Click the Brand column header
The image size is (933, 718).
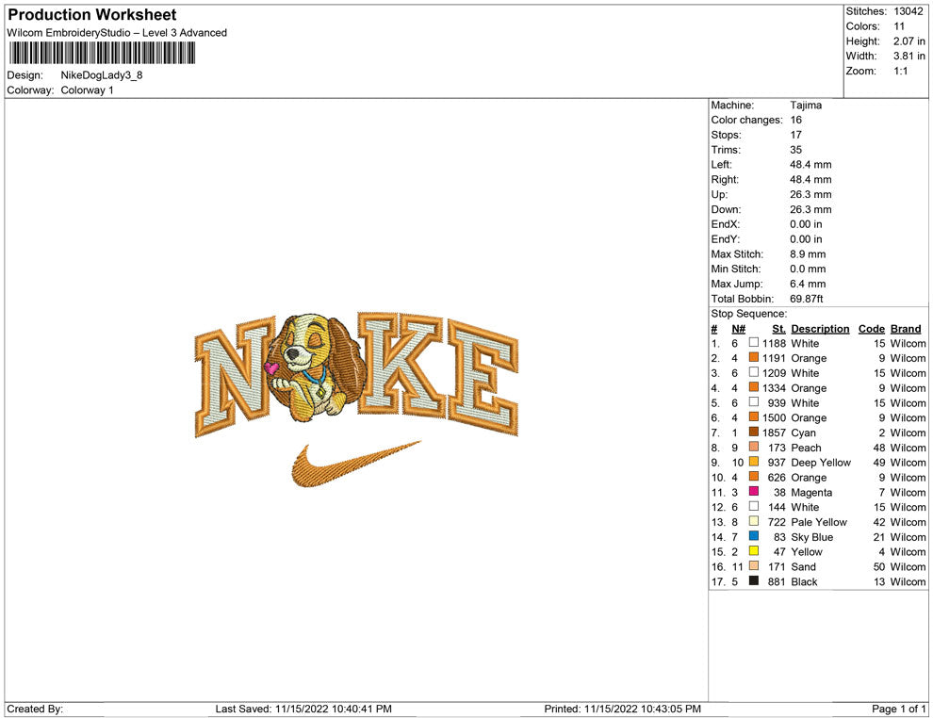coord(906,329)
